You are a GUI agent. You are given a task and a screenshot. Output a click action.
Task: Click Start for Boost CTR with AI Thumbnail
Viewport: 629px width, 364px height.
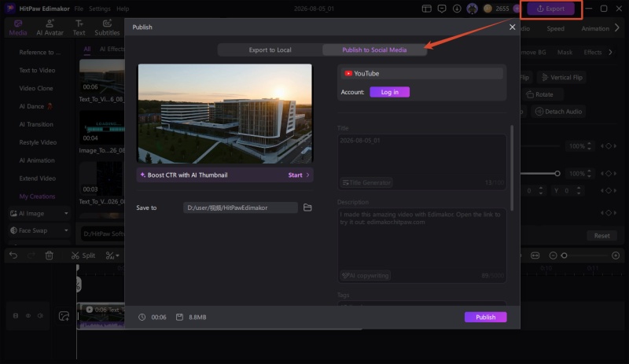click(x=299, y=175)
